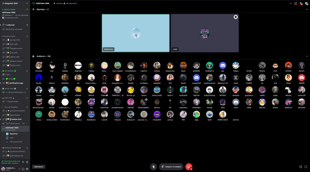Collapse the KINGSMAN MEMBERS category
The image size is (310, 172).
[11, 148]
